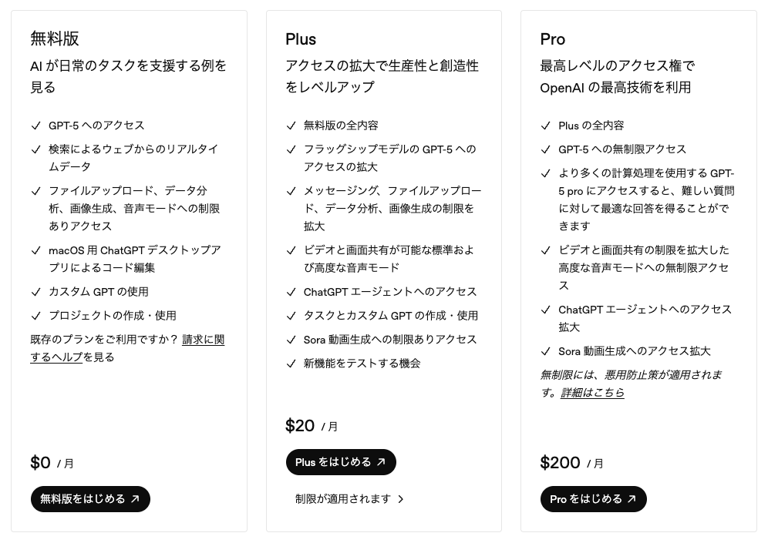
Task: Click checkmark next to 新機能をテストする機会
Action: point(291,364)
